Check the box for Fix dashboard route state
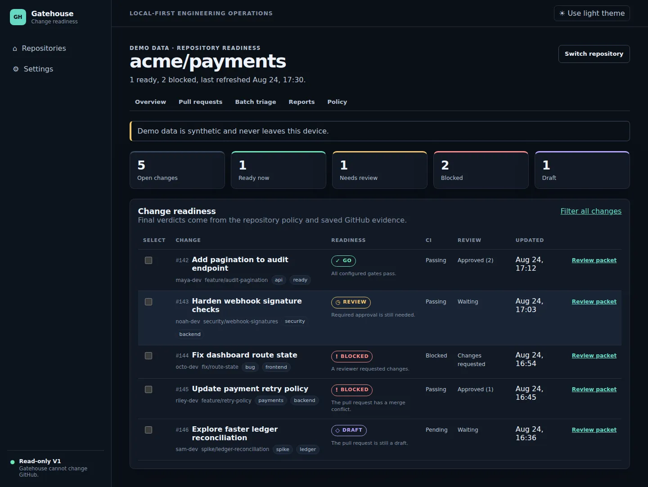 tap(148, 356)
